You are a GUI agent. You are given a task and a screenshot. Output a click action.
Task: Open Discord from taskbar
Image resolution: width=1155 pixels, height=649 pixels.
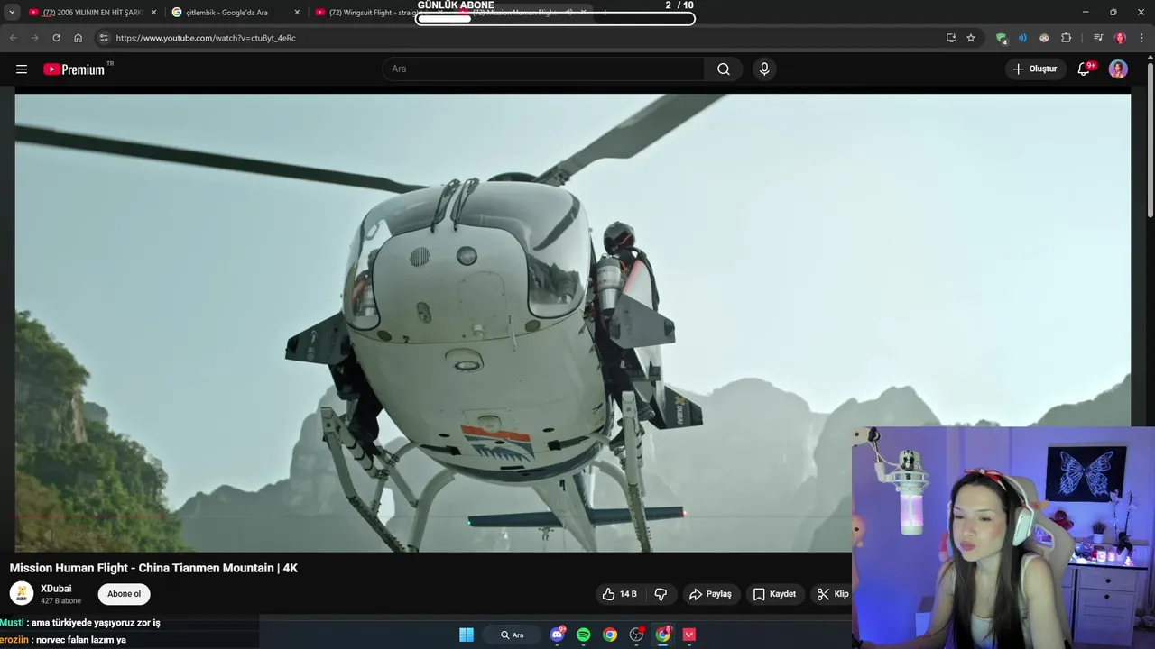pos(558,635)
